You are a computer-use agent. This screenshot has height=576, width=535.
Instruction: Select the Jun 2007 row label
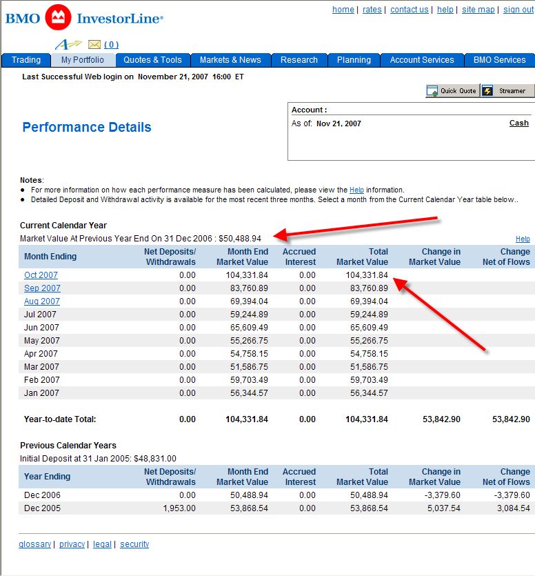point(41,328)
